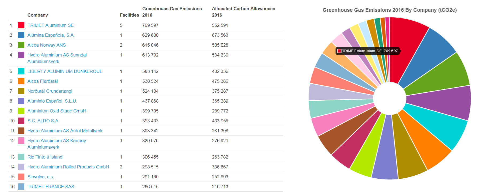The width and height of the screenshot is (486, 192).
Task: Click the TRIMET Aluminium SE: 709 597 tooltip
Action: coord(368,51)
